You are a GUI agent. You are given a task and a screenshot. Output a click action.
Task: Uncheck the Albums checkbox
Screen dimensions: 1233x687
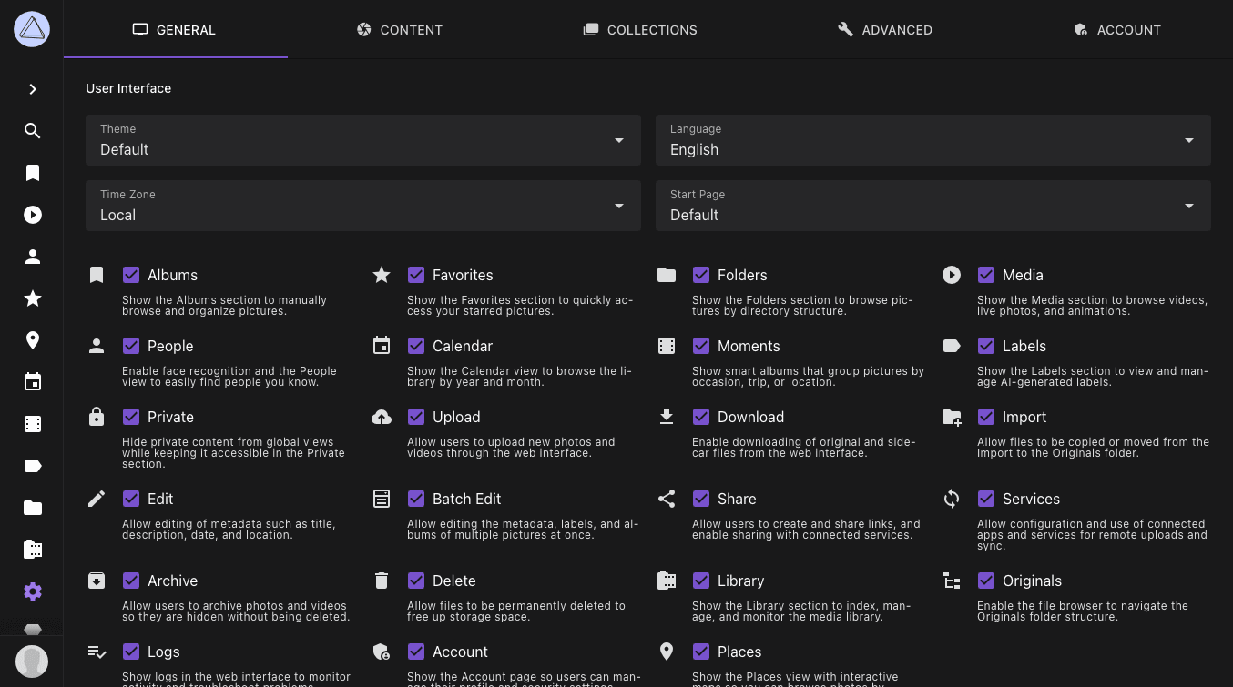coord(131,275)
